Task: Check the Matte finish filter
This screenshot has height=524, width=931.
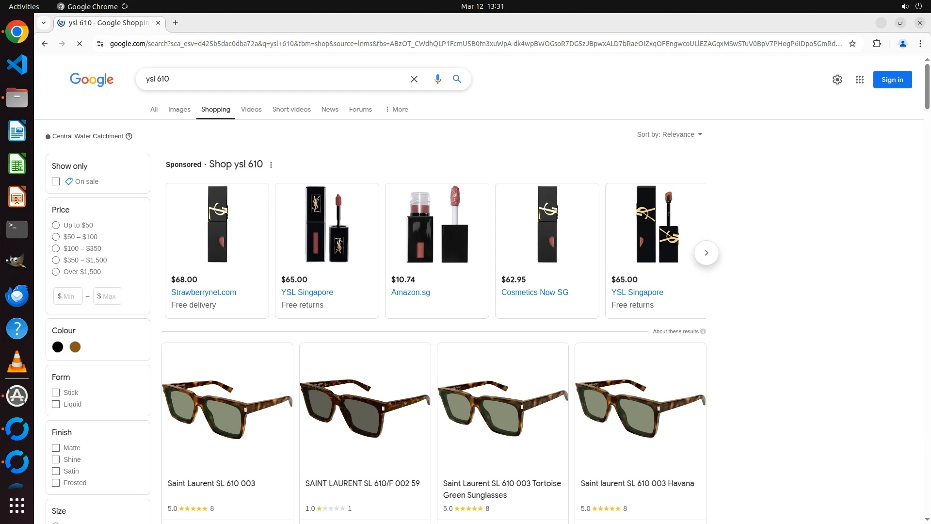Action: click(56, 448)
